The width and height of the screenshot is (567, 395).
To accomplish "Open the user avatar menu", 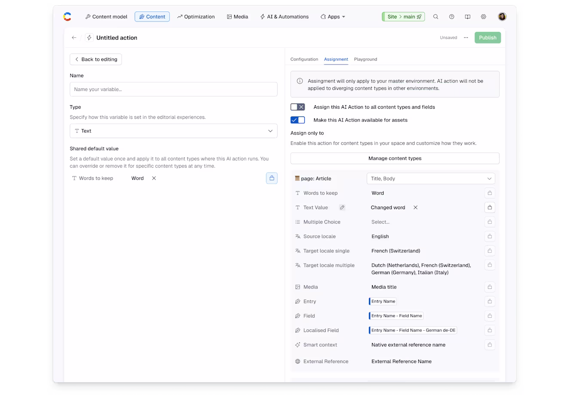I will pos(502,17).
